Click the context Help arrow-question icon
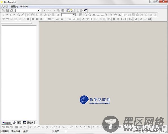The image size is (168, 134). [x=85, y=10]
